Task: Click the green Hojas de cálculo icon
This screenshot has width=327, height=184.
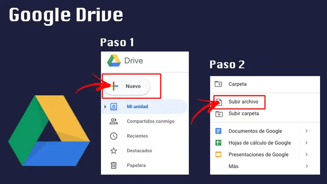Action: point(218,143)
